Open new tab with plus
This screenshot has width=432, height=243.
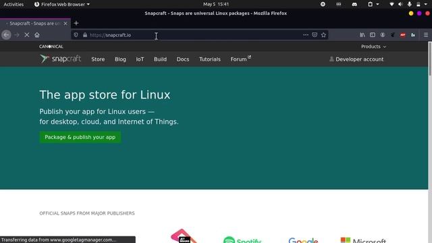[x=76, y=23]
